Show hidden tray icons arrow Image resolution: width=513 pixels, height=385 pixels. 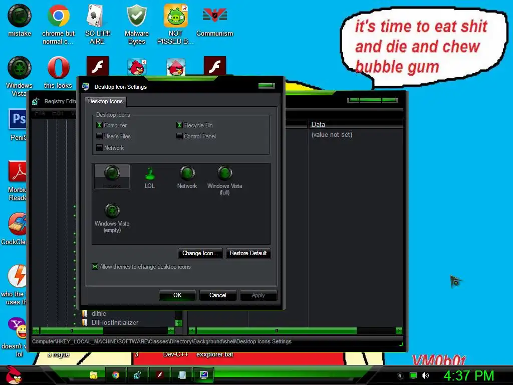pos(400,376)
